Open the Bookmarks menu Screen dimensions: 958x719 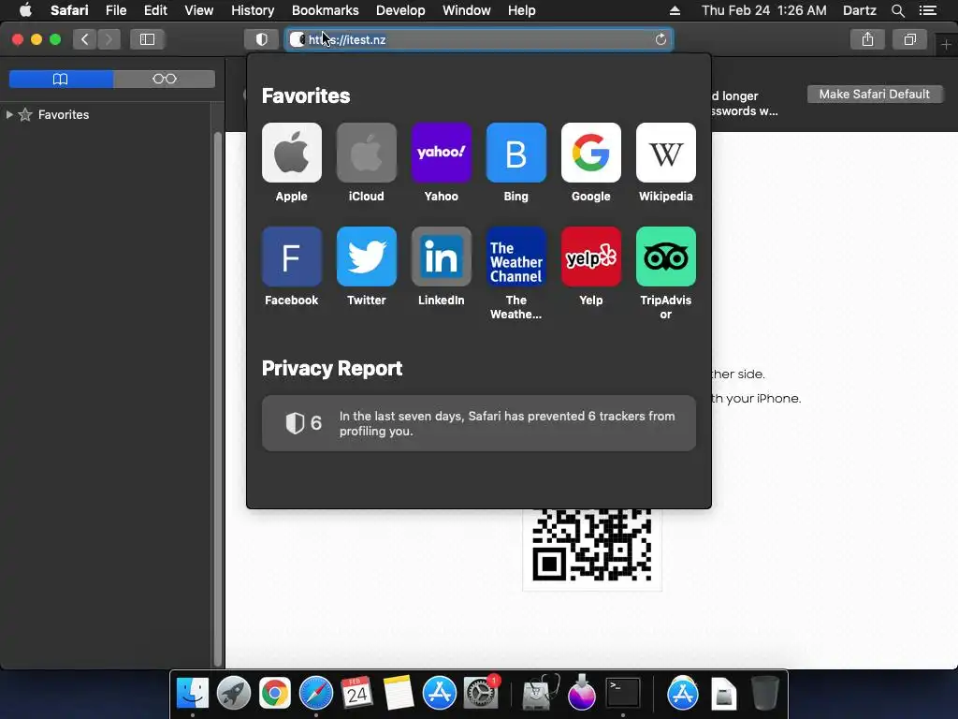[x=325, y=10]
